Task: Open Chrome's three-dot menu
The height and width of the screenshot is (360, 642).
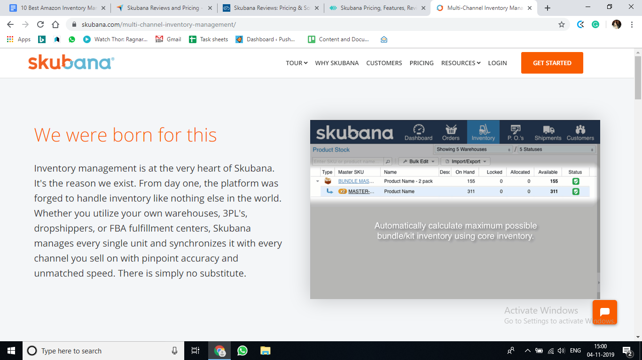Action: (632, 24)
